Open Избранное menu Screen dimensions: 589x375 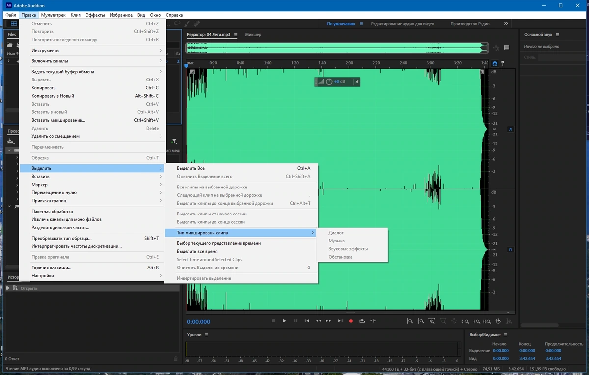(x=121, y=15)
